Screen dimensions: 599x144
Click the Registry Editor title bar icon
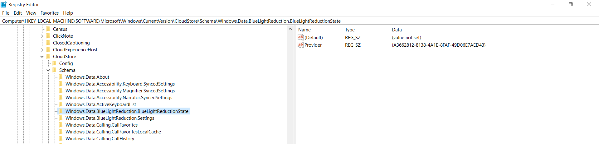tap(4, 4)
